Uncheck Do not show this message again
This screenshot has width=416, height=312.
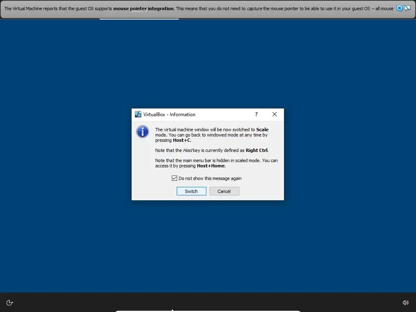click(174, 178)
